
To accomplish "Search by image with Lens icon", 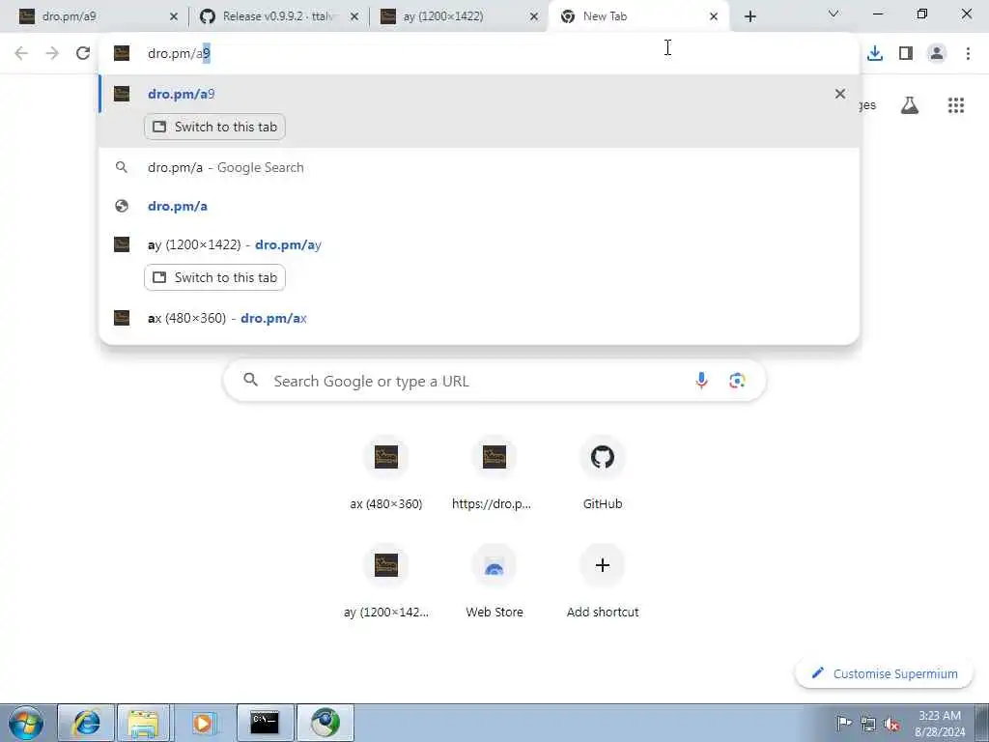I will [737, 381].
